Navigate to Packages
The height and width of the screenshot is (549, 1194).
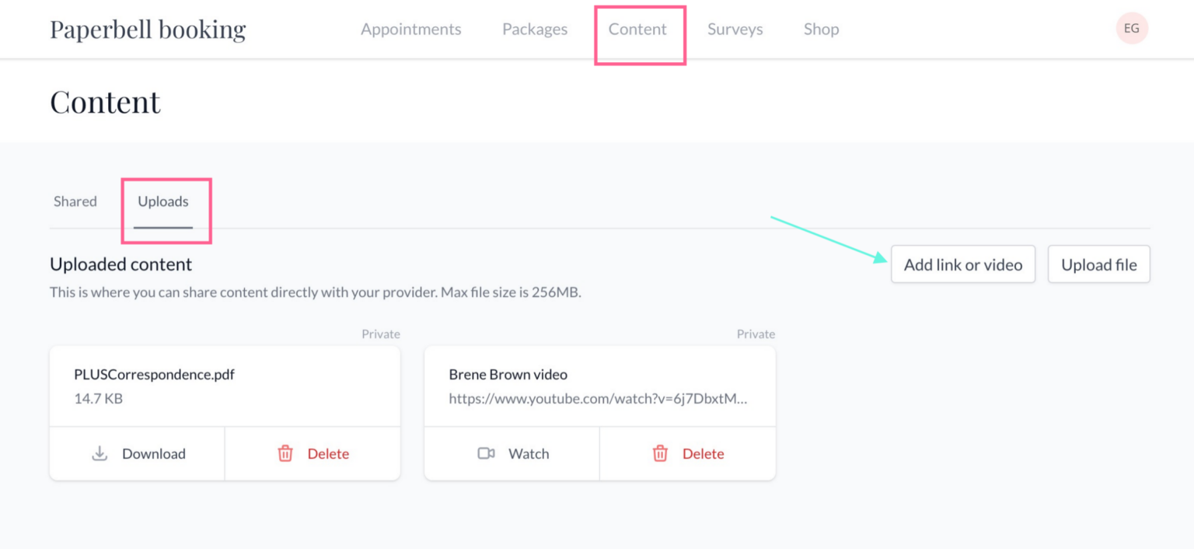[x=534, y=29]
